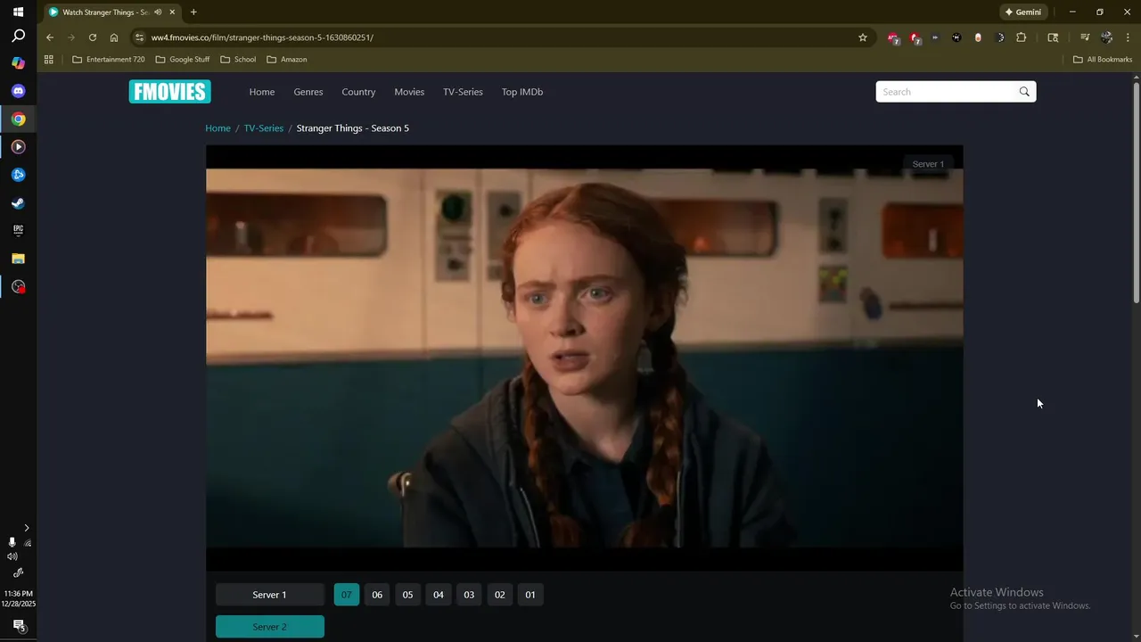
Task: Open the browser home page icon
Action: (114, 37)
